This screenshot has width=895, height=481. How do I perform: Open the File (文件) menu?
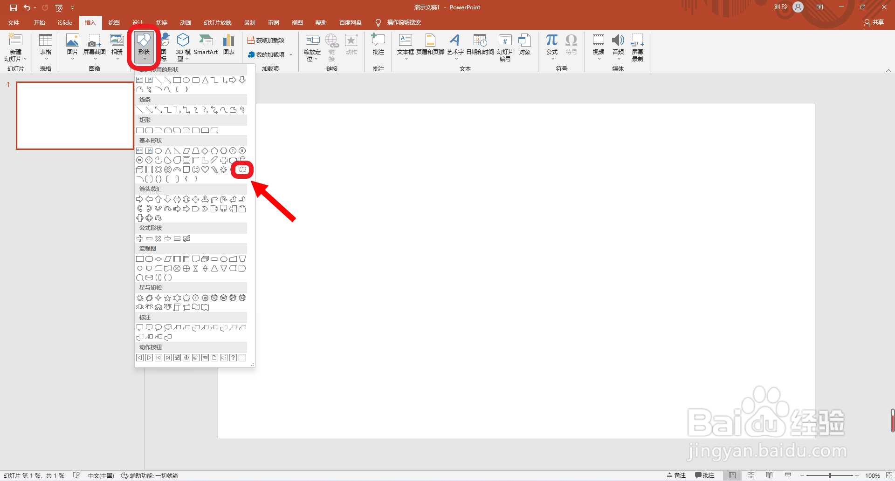pyautogui.click(x=14, y=22)
